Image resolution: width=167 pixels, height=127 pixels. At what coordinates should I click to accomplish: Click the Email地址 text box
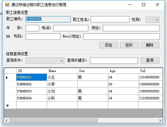click(x=122, y=36)
